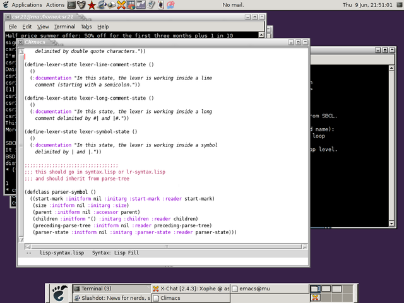404x303 pixels.
Task: Click the 'preceding-parse-tree :initform nil' slot line
Action: pyautogui.click(x=122, y=225)
